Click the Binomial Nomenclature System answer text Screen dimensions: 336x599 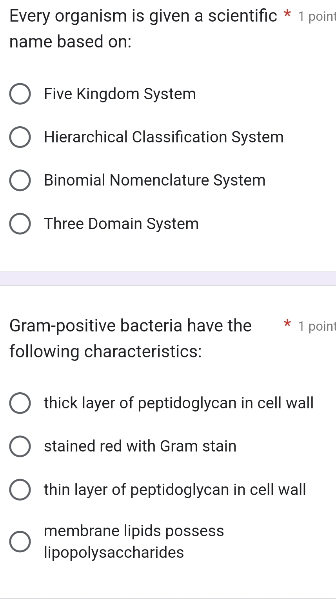pyautogui.click(x=155, y=180)
